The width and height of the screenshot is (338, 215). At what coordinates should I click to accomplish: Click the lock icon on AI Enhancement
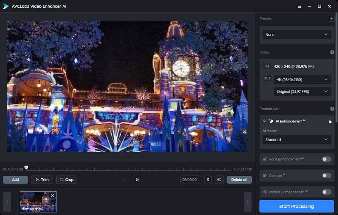330,121
